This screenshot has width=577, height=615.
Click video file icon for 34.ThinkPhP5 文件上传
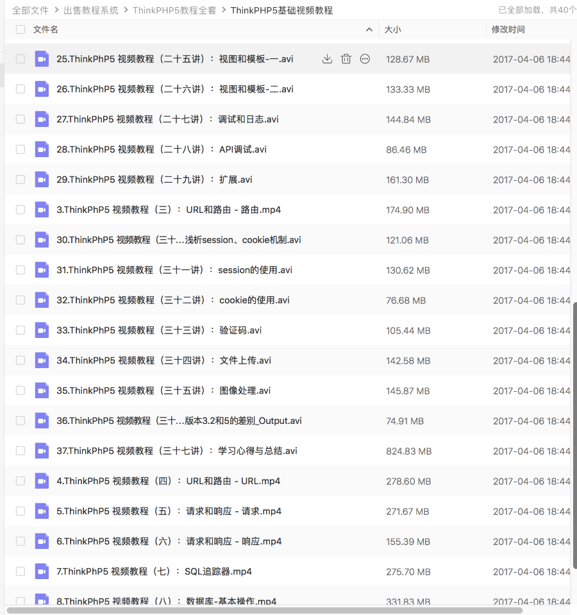(42, 360)
